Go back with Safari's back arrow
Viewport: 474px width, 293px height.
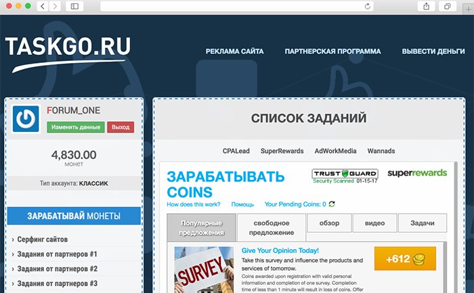point(43,6)
